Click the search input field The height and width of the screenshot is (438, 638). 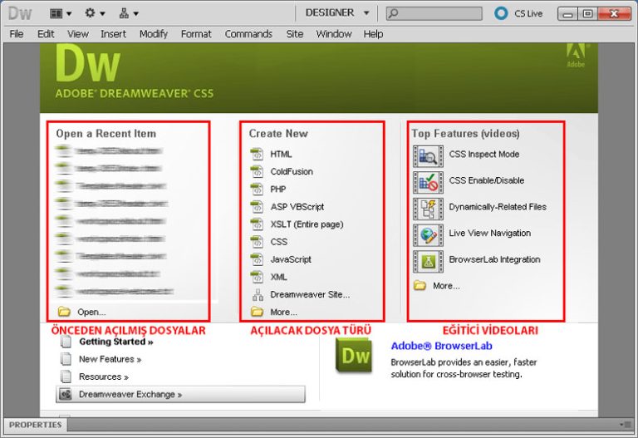(434, 13)
